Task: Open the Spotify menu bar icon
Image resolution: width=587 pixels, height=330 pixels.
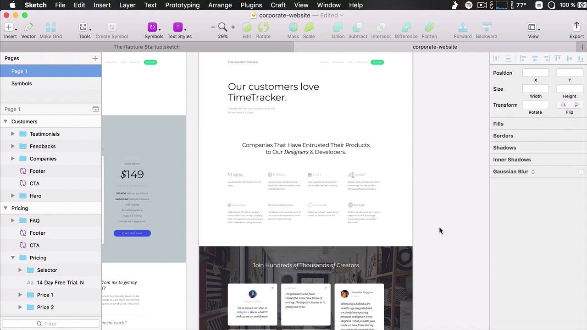Action: click(x=469, y=5)
